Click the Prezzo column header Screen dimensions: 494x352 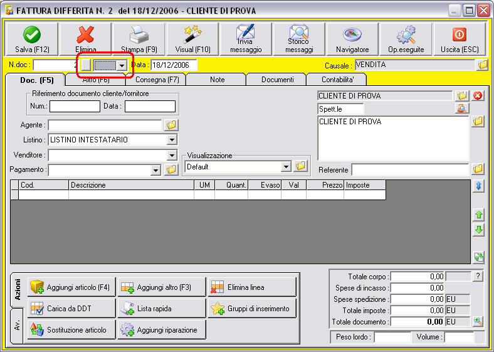[325, 185]
